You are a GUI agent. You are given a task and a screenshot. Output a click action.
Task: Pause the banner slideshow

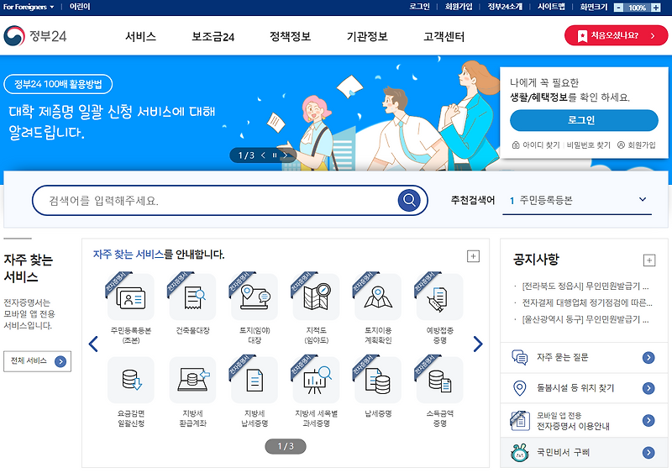pos(275,155)
